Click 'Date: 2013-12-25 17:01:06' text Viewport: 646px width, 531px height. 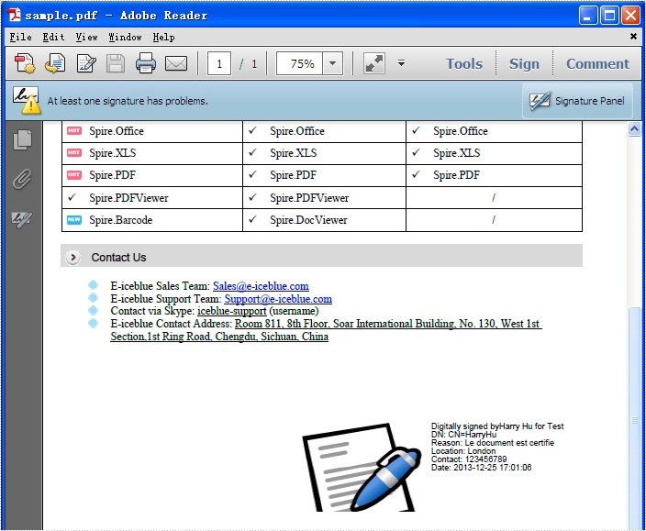click(x=481, y=468)
